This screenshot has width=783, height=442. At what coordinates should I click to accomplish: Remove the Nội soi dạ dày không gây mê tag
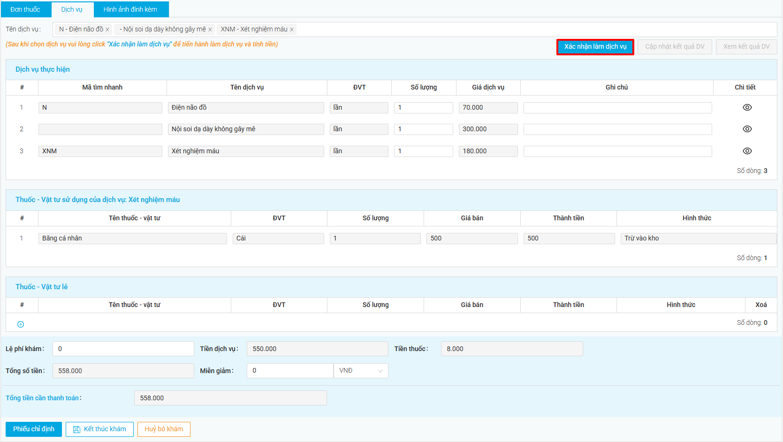click(x=210, y=30)
